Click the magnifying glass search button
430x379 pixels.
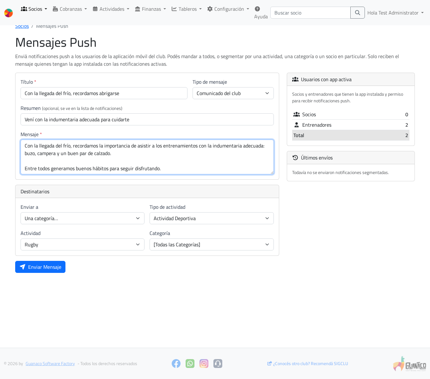[x=358, y=13]
